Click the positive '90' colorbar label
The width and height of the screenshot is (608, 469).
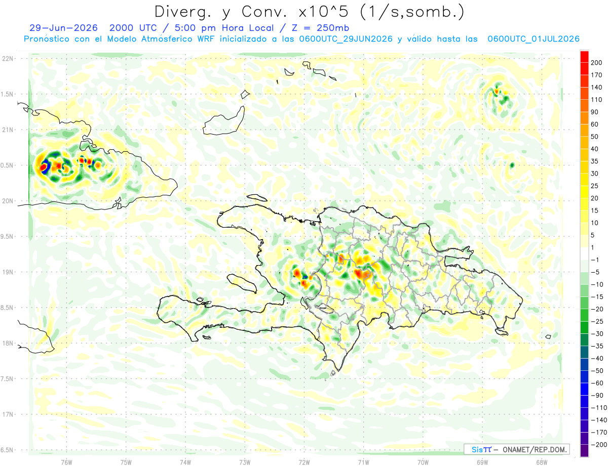tap(594, 112)
